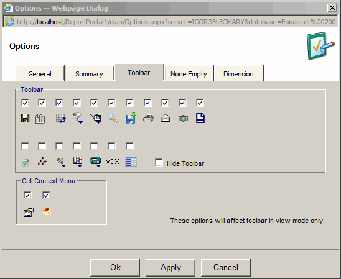Click the percent sign icon
The width and height of the screenshot is (341, 279).
61,162
